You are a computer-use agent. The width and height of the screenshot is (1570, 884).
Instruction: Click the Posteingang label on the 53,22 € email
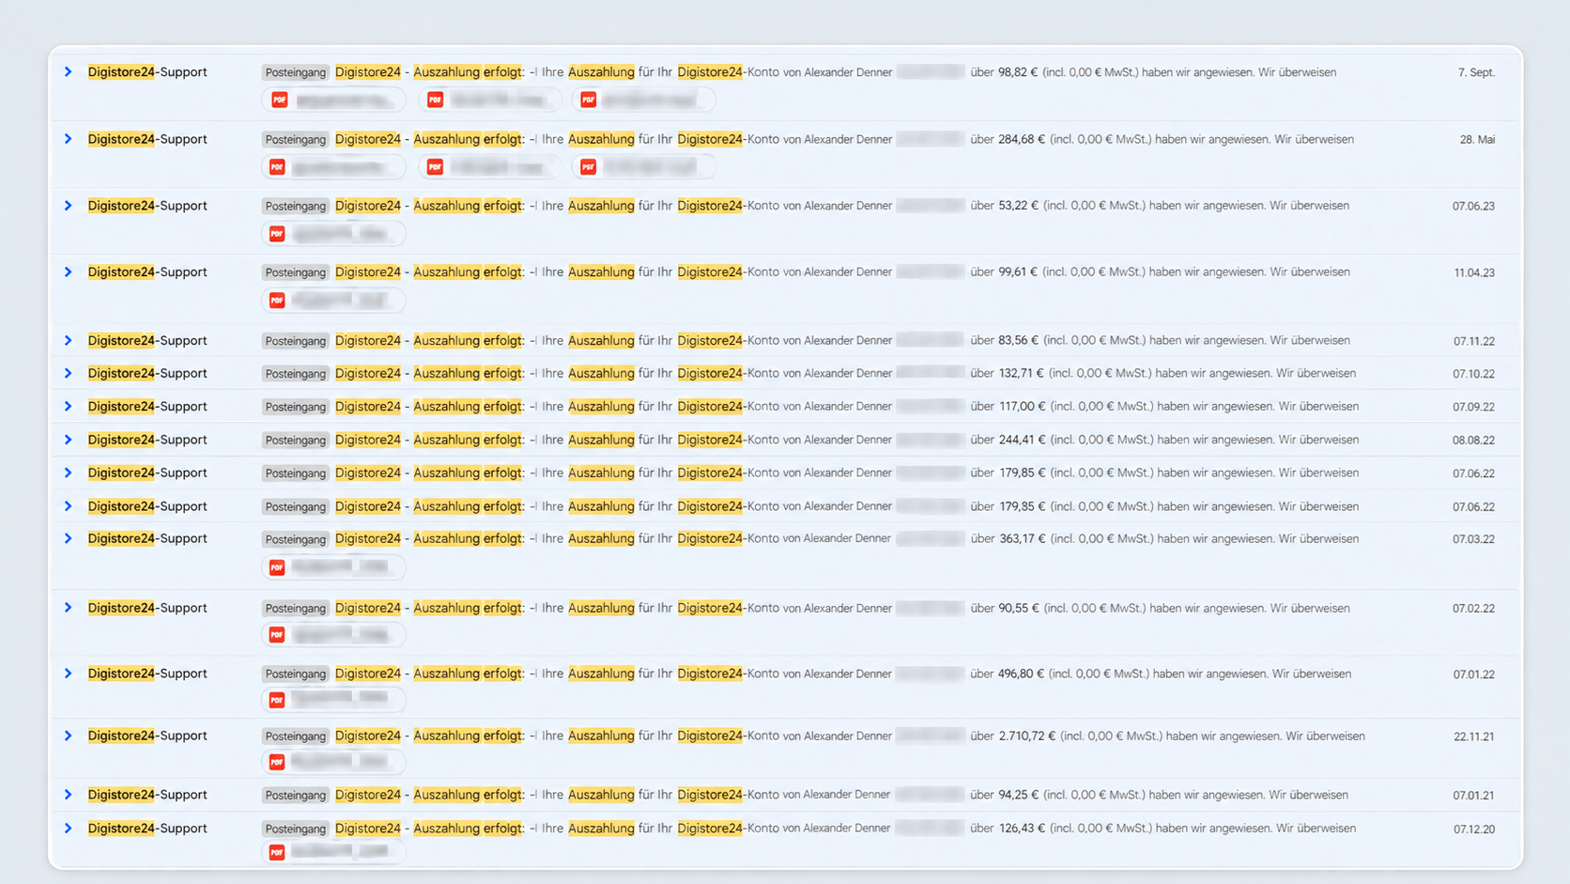coord(295,206)
